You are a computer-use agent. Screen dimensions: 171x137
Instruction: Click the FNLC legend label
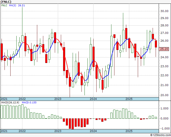click(x=4, y=6)
